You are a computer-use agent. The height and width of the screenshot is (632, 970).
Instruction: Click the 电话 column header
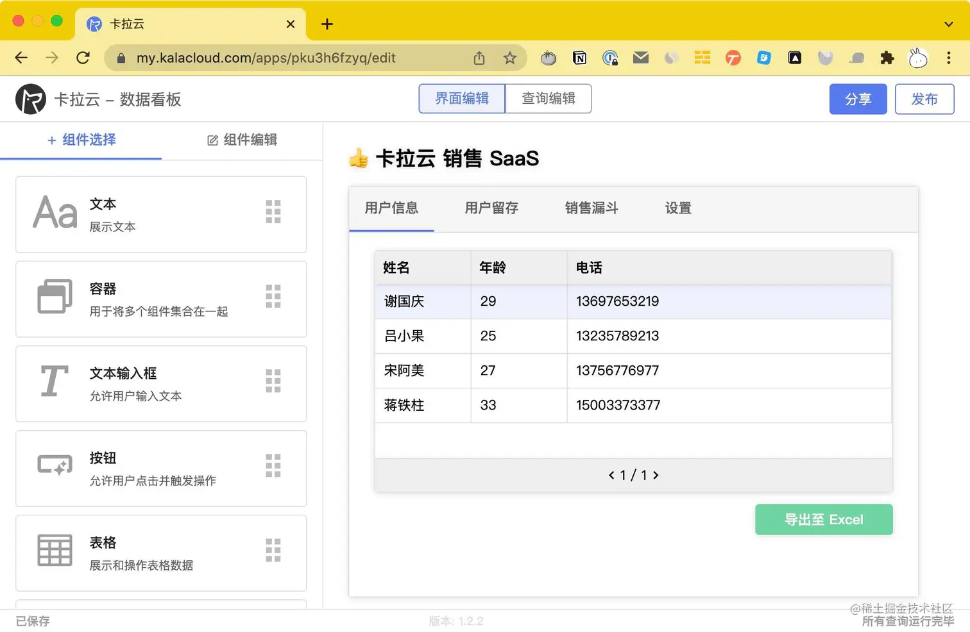[x=729, y=267]
